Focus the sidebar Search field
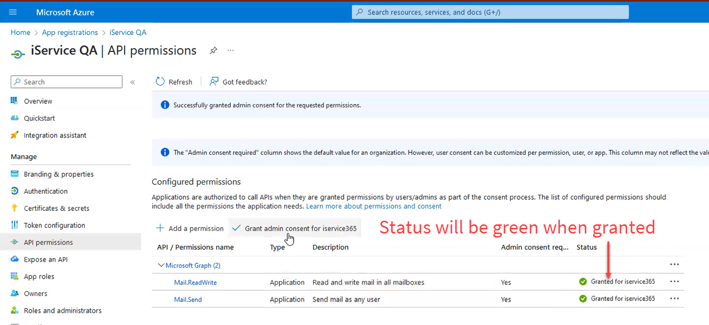This screenshot has width=709, height=325. coord(66,82)
